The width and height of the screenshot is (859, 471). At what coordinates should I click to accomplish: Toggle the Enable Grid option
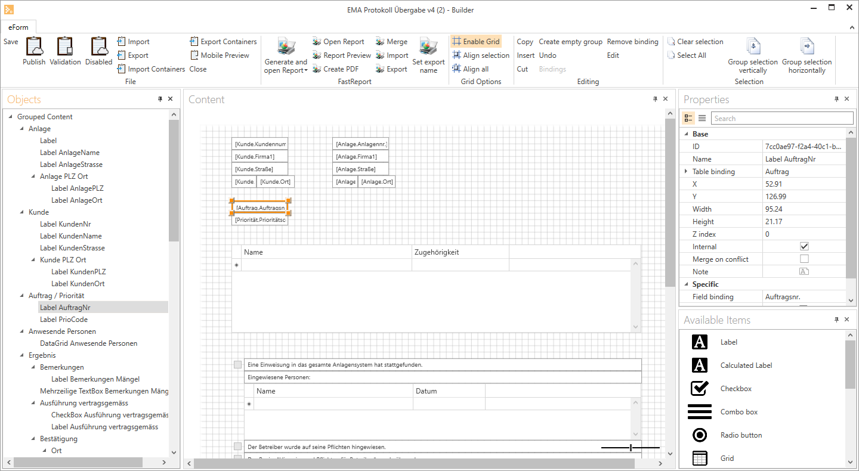click(475, 42)
